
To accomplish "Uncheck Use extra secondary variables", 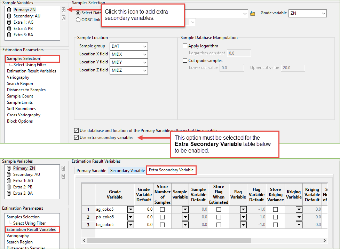I will [x=77, y=138].
